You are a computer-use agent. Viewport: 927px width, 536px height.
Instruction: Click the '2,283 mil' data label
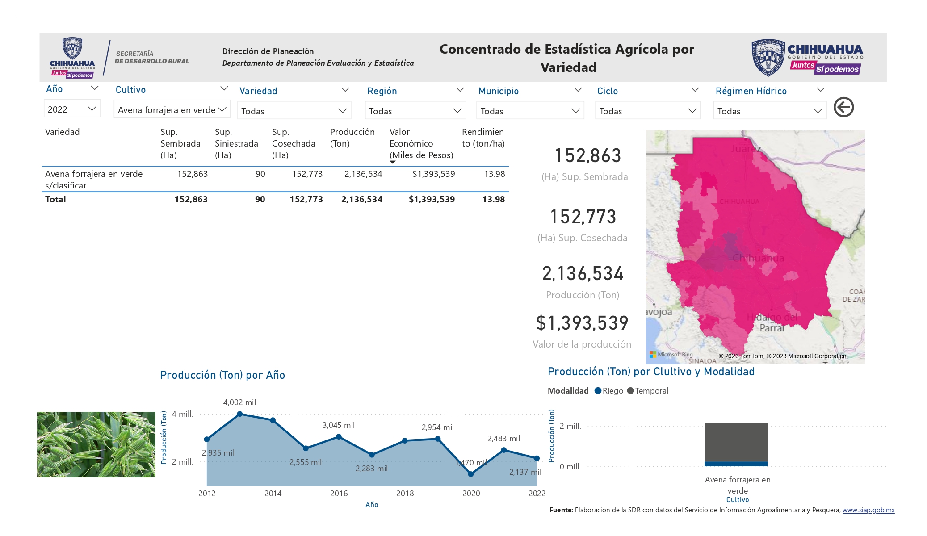point(372,469)
